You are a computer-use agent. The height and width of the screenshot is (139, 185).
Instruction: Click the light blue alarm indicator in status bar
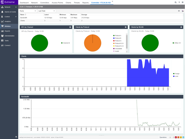click(x=183, y=137)
